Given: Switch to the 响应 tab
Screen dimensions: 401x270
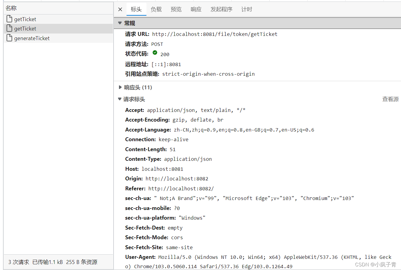Looking at the screenshot, I should pos(196,9).
